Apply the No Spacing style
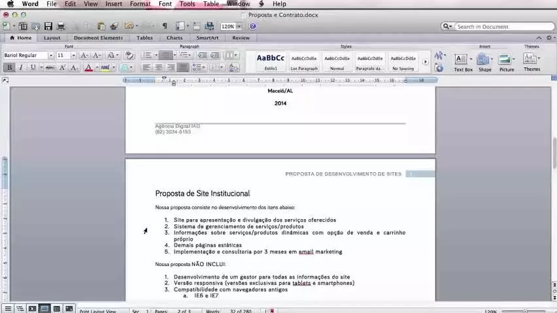The width and height of the screenshot is (557, 313). [x=403, y=62]
